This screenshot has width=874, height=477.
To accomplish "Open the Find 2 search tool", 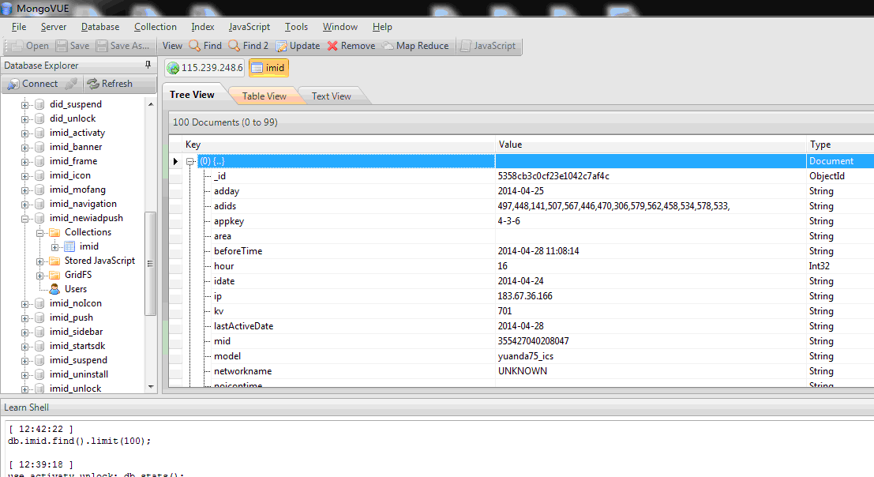I will point(248,46).
